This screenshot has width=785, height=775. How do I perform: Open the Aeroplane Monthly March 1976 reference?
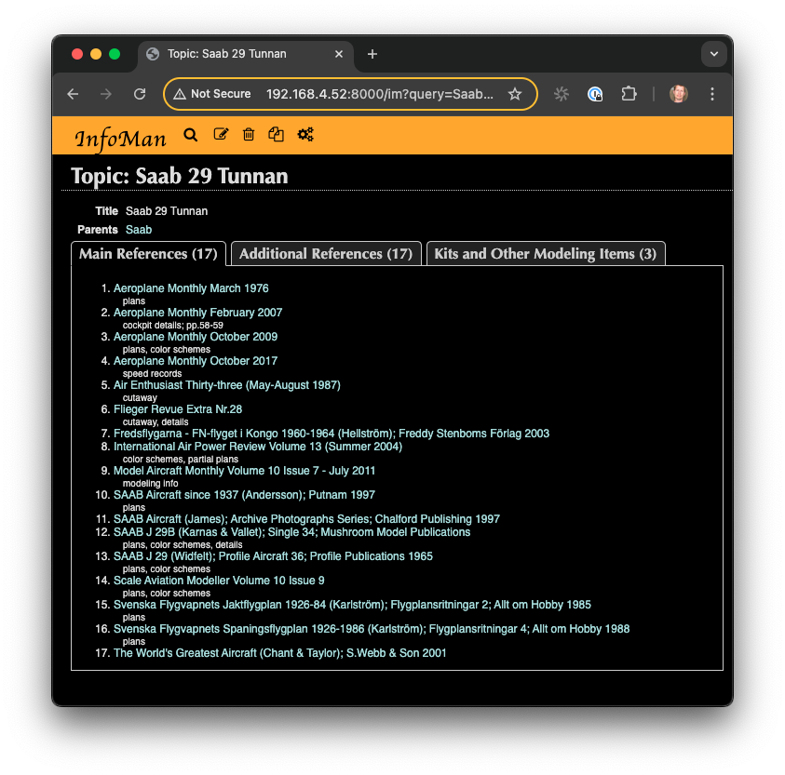coord(191,288)
